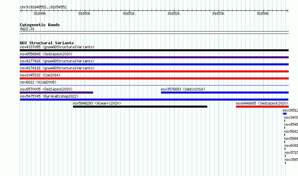Select the red nsv6446665 variant bar
The image size is (298, 176).
(x=262, y=107)
